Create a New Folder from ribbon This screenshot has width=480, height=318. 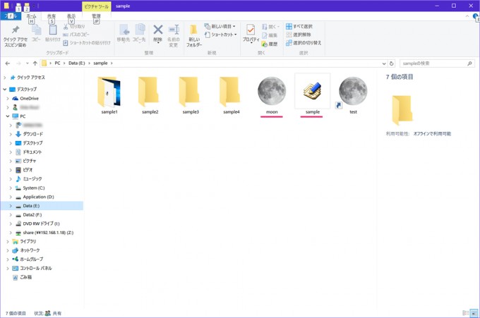click(x=194, y=35)
